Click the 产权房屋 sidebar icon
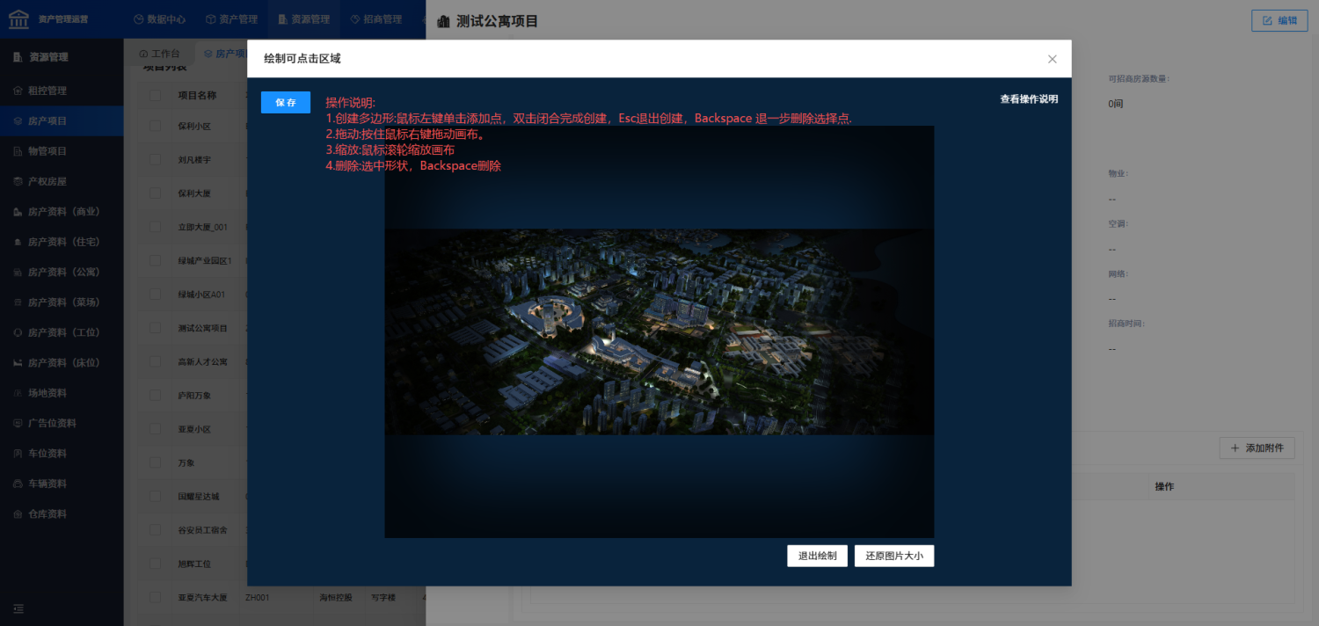 (18, 181)
